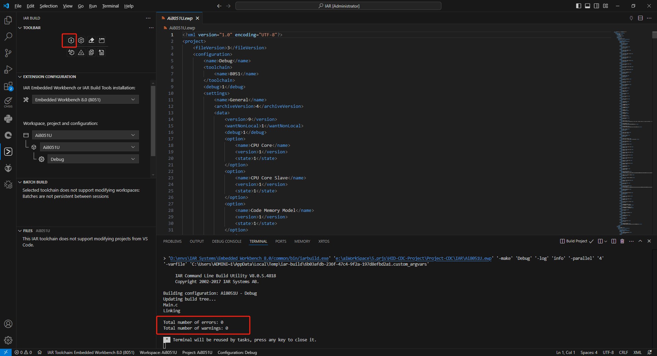The width and height of the screenshot is (657, 356).
Task: Click the XML language mode indicator
Action: [x=637, y=352]
